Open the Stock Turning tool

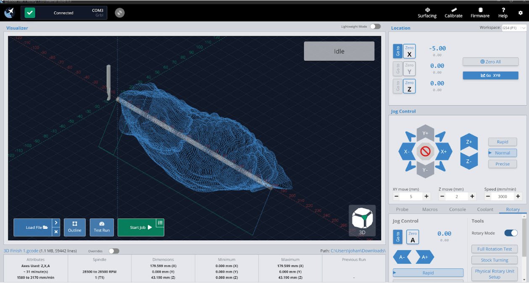click(495, 260)
